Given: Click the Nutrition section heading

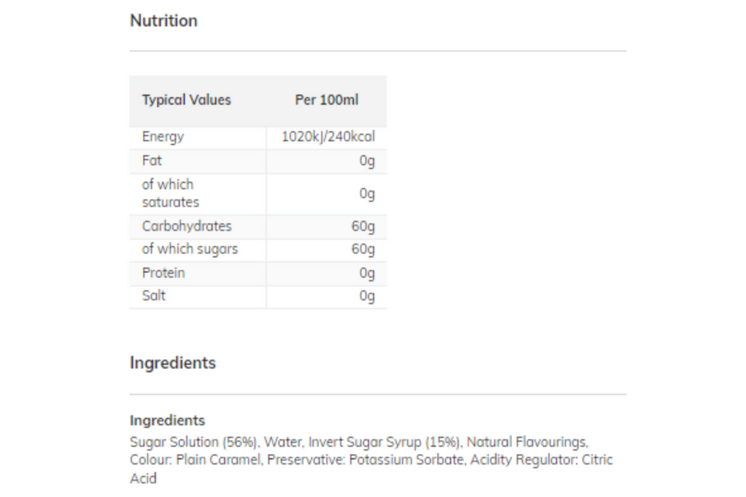Looking at the screenshot, I should point(164,21).
